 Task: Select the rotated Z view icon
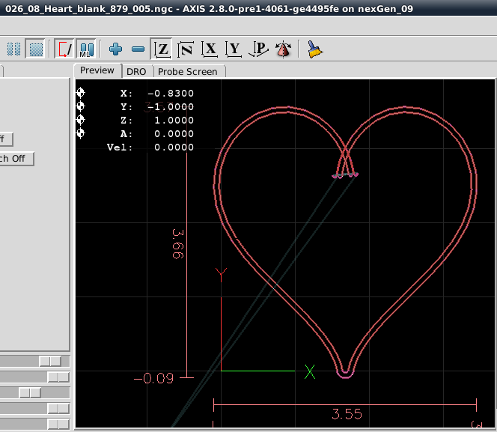(186, 49)
